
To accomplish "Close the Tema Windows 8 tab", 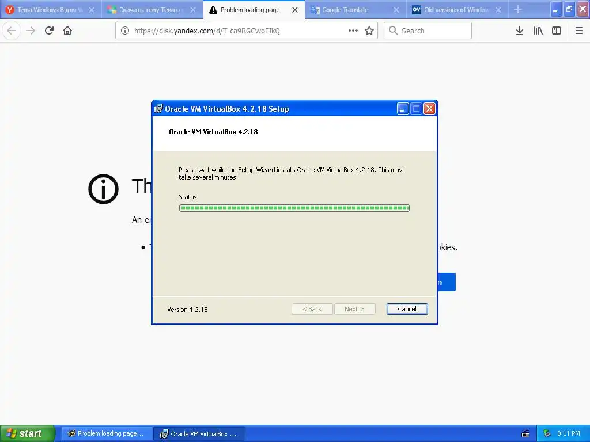I will coord(92,10).
